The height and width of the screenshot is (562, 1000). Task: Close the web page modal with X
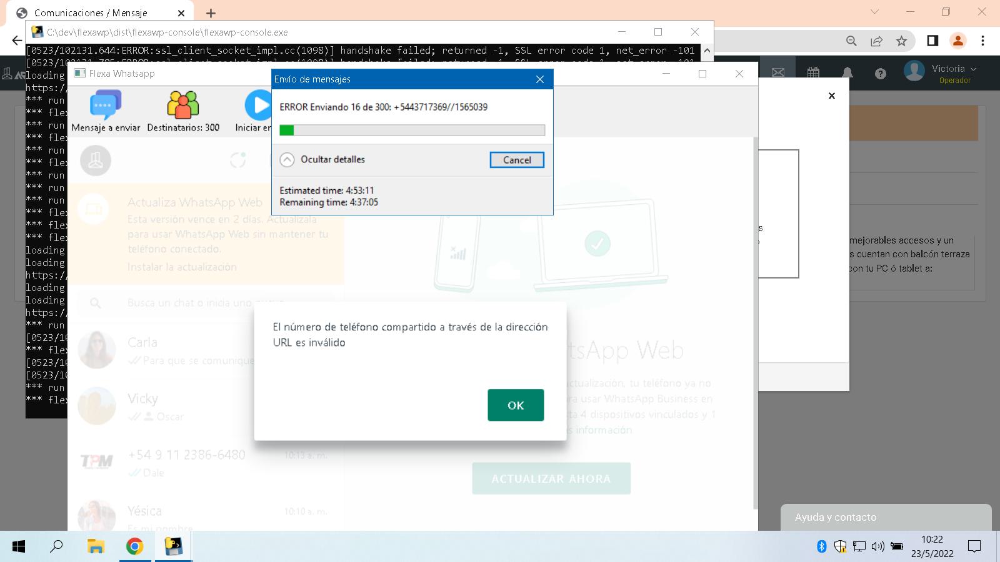pos(832,96)
